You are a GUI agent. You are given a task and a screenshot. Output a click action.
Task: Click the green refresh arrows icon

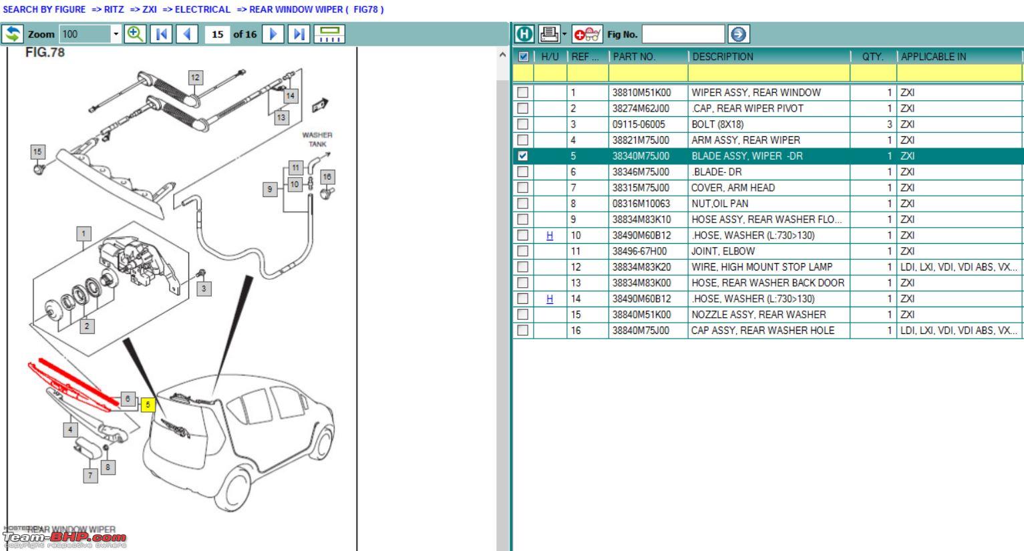point(13,34)
